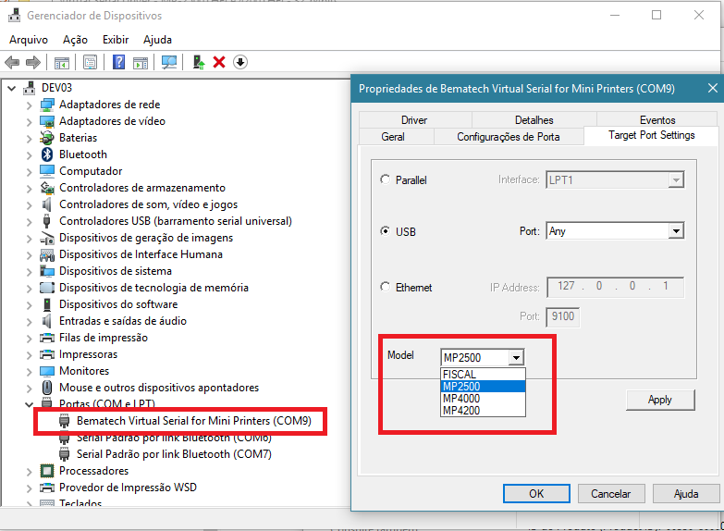
Task: Select Dispositivos de tecnologia de memória item
Action: 153,288
